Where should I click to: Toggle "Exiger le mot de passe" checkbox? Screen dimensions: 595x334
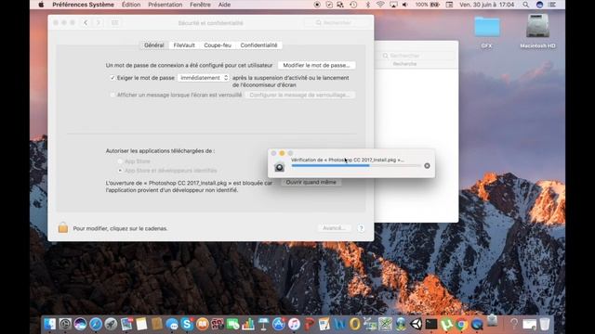(112, 78)
